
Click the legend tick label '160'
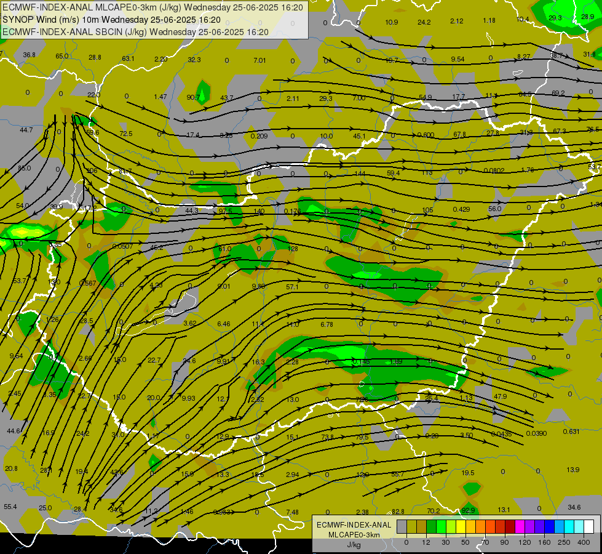544,542
